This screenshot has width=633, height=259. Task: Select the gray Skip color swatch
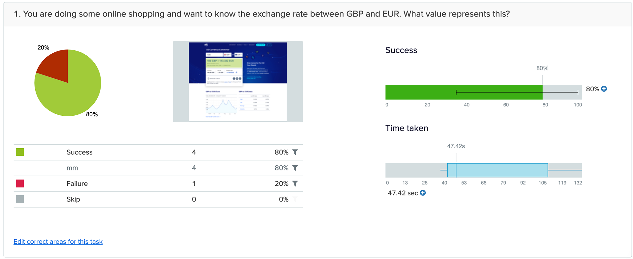(20, 199)
